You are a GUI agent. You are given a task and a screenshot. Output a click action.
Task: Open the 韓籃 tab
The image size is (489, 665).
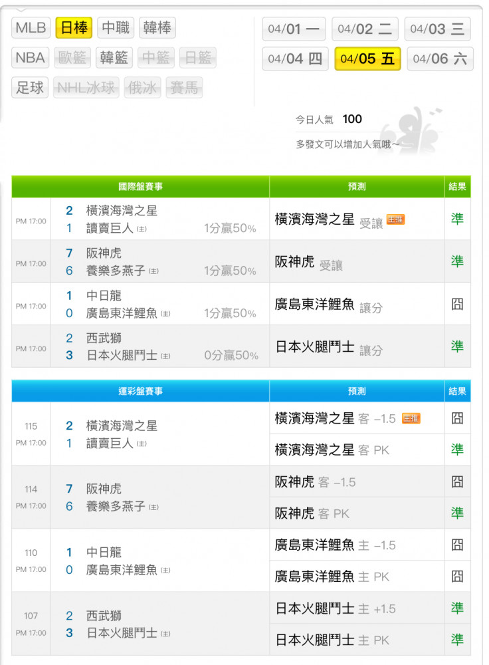114,58
